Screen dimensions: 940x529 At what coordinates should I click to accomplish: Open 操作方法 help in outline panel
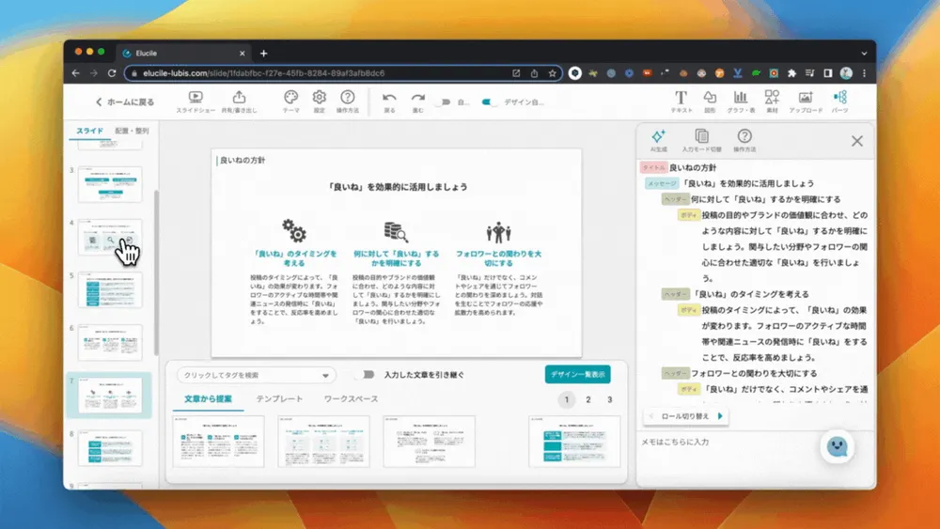[x=744, y=141]
